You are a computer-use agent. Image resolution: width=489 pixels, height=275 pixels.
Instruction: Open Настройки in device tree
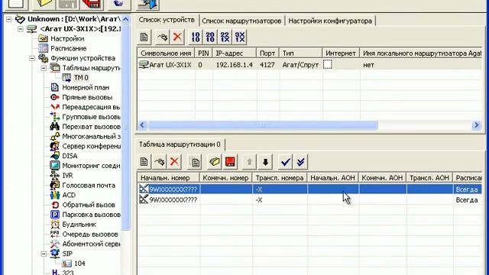[x=67, y=39]
